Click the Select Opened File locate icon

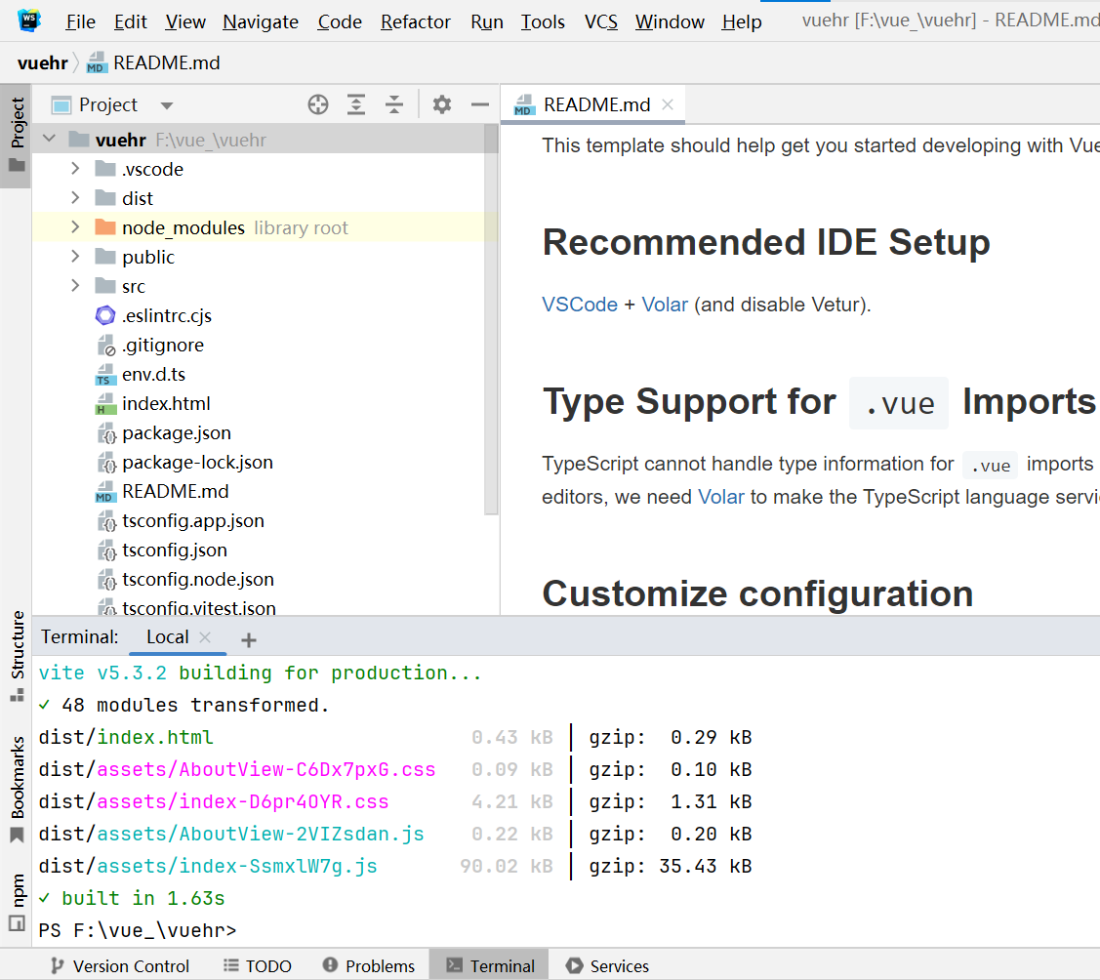(x=318, y=104)
